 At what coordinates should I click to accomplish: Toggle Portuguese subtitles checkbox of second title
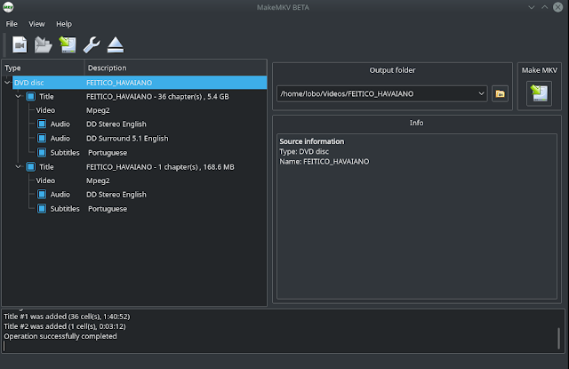click(x=42, y=209)
